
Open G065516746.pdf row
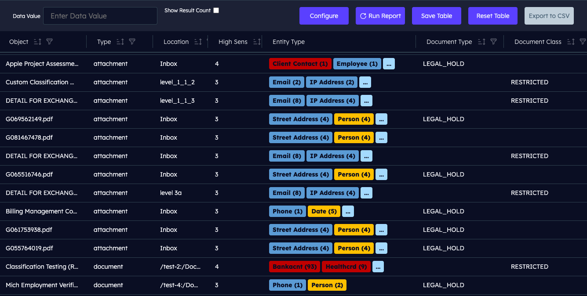(29, 174)
